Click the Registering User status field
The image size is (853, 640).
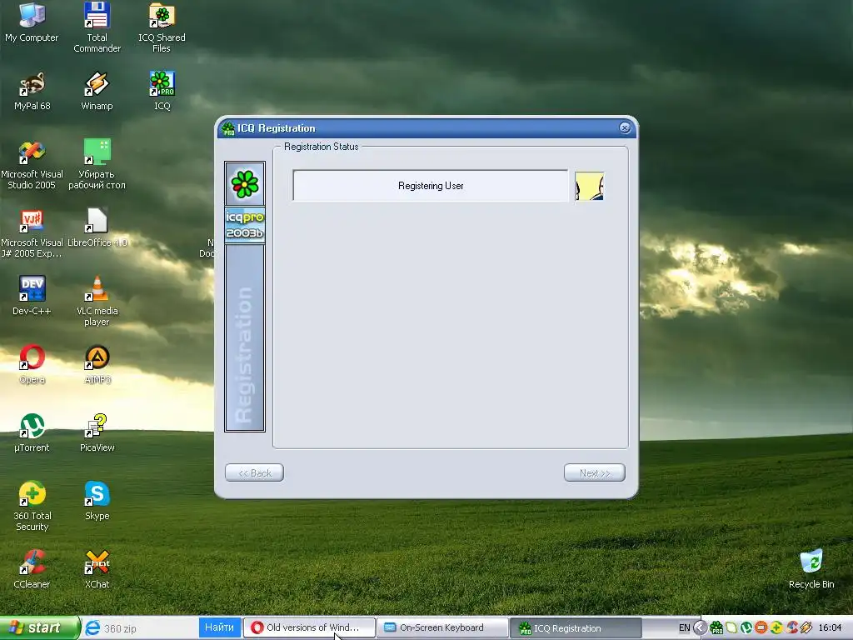(x=431, y=186)
